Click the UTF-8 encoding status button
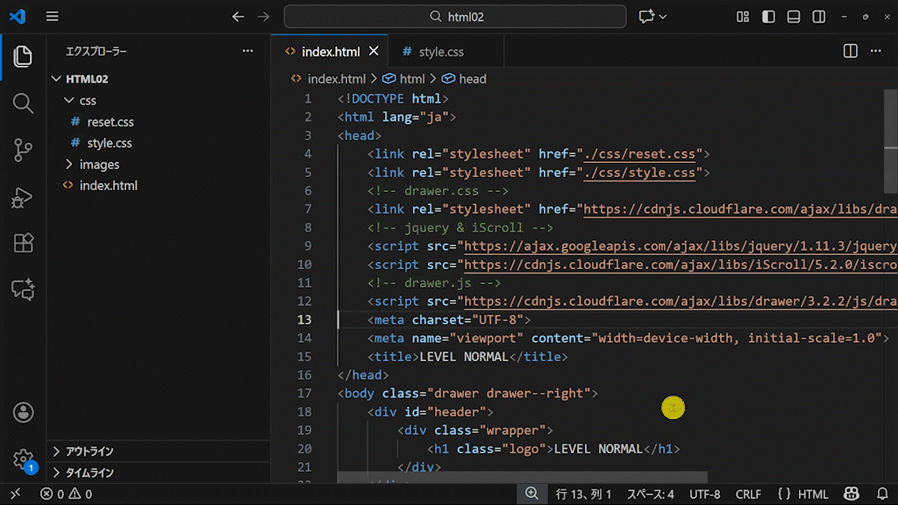The width and height of the screenshot is (898, 505). (704, 494)
